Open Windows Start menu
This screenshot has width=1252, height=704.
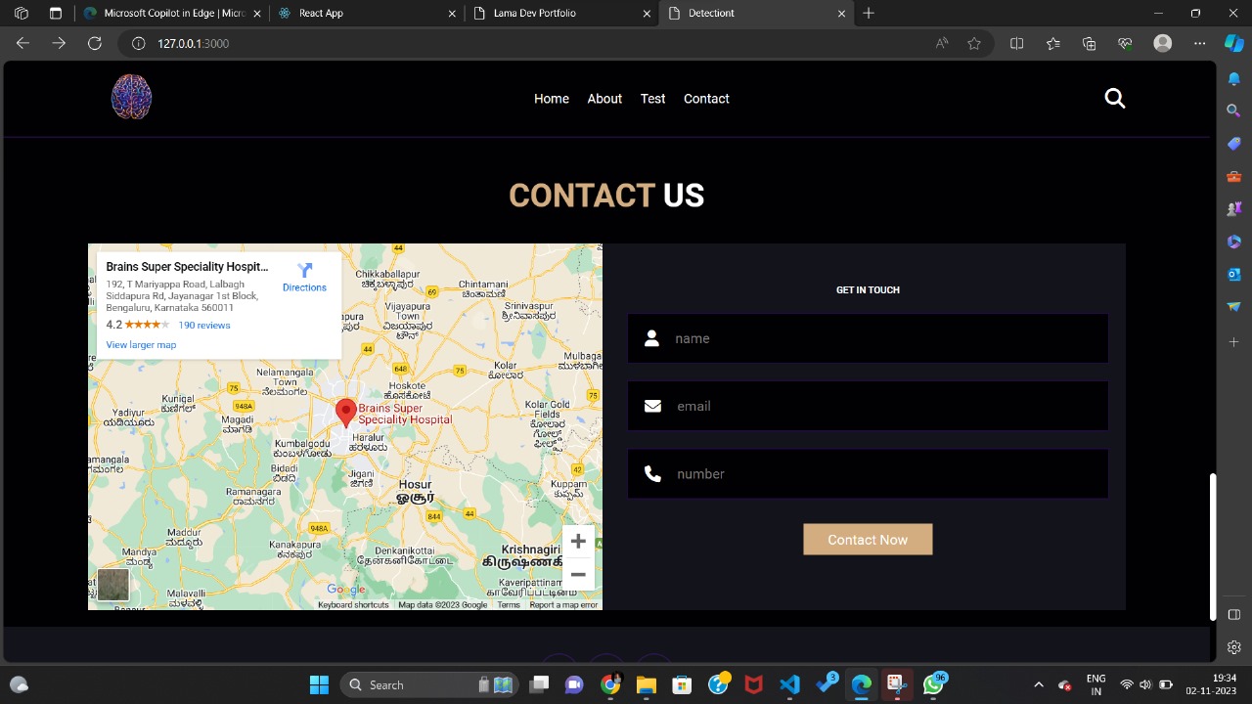[319, 684]
